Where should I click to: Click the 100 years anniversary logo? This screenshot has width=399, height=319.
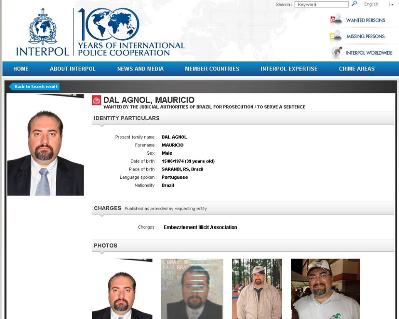(131, 32)
